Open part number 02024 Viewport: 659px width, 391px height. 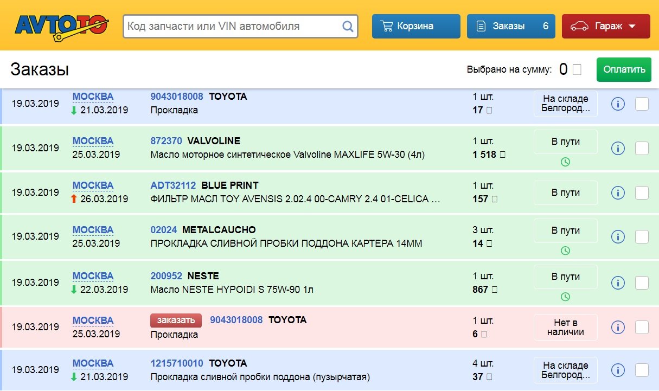pos(164,230)
